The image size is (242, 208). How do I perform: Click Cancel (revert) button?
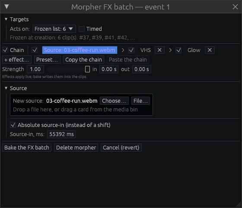pos(121,147)
